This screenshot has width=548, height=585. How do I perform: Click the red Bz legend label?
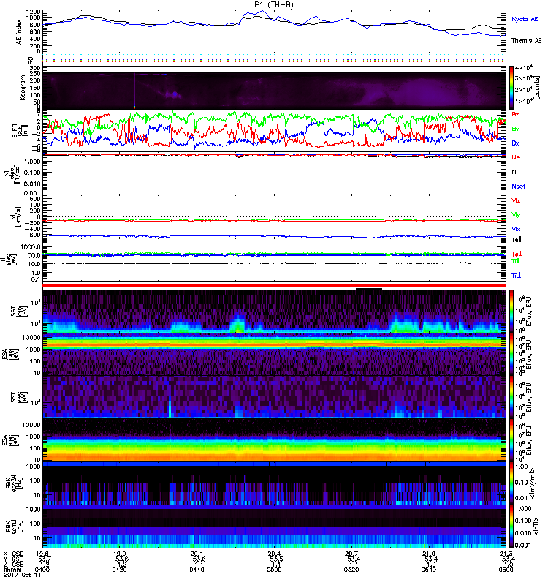coord(515,114)
